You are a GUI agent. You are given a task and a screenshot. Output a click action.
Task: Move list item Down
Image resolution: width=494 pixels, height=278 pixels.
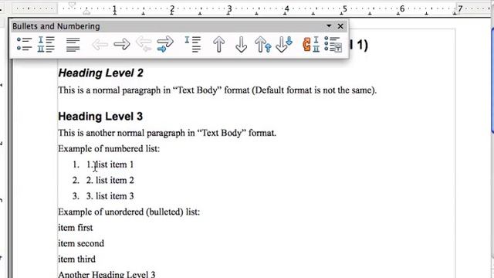[241, 44]
